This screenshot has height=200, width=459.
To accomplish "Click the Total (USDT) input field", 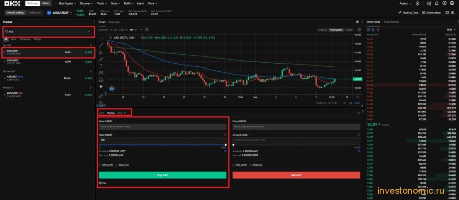I will 162,140.
